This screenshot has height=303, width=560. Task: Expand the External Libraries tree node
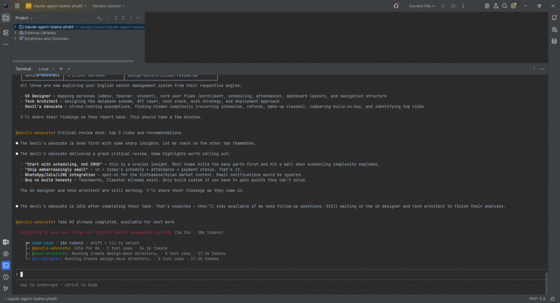coord(15,33)
